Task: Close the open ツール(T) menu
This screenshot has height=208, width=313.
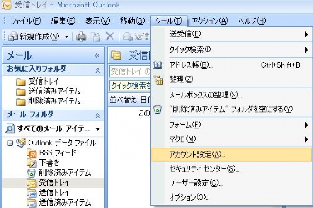Action: pyautogui.click(x=169, y=21)
